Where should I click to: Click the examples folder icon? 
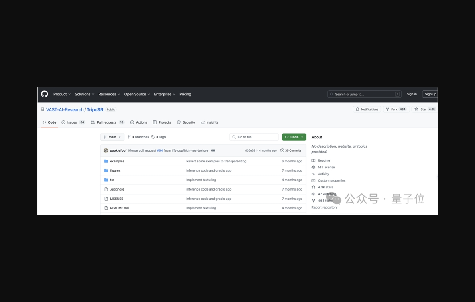tap(106, 161)
